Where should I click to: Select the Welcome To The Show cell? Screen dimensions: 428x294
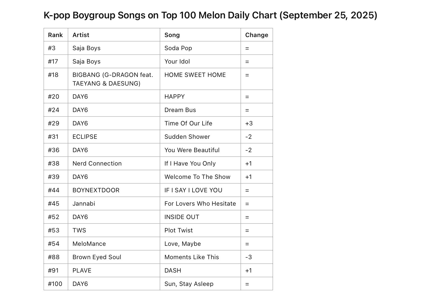(x=200, y=177)
